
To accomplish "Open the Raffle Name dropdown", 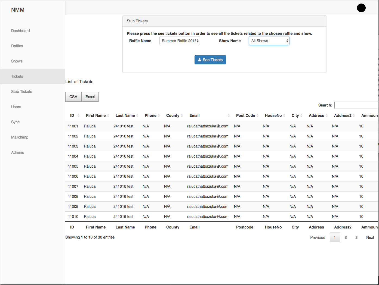I will (x=180, y=41).
